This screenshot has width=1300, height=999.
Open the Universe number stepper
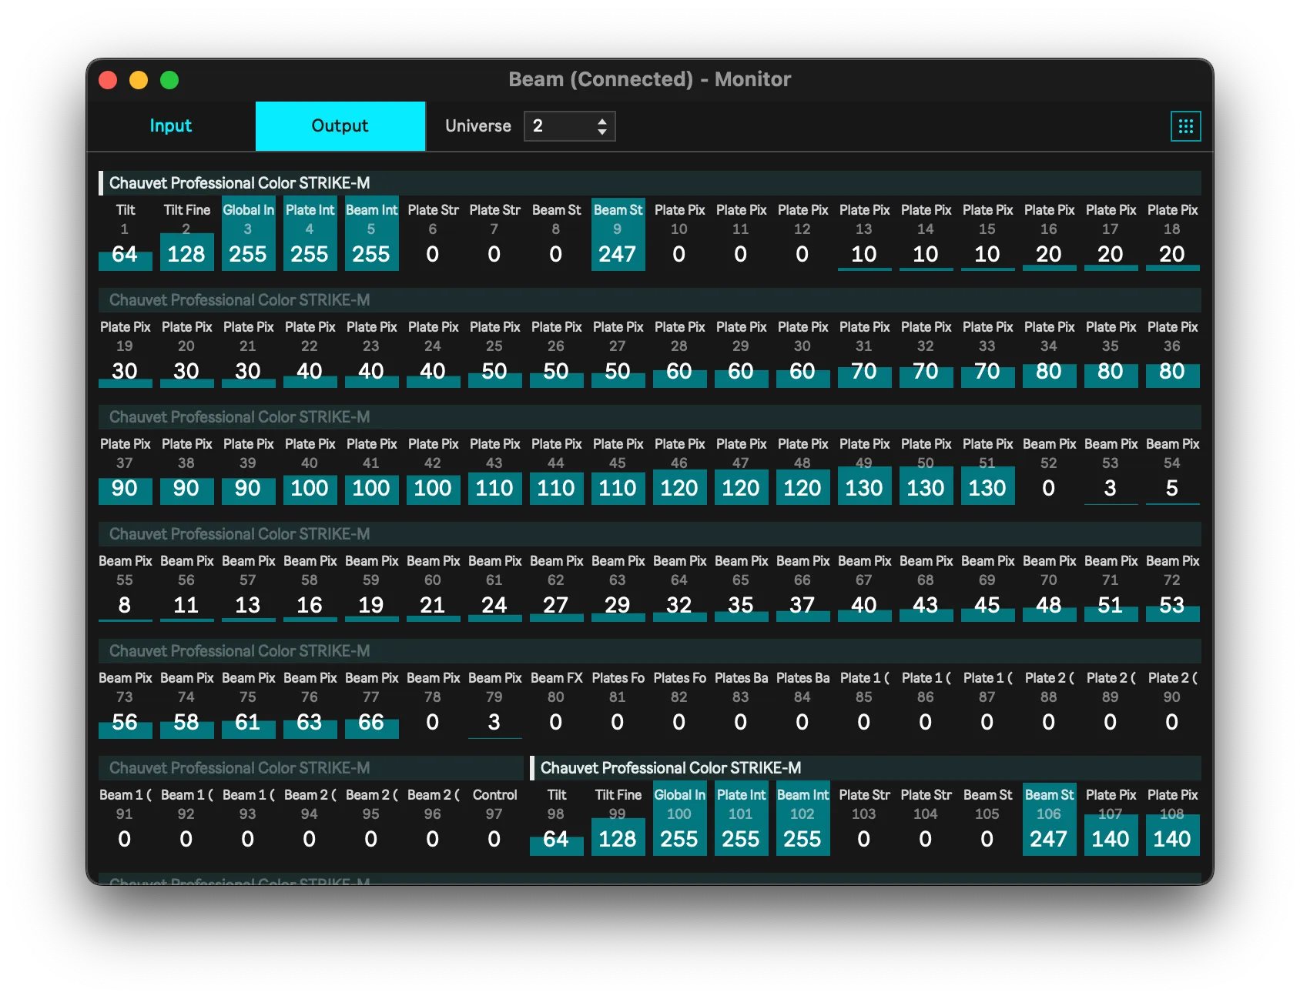tap(602, 126)
